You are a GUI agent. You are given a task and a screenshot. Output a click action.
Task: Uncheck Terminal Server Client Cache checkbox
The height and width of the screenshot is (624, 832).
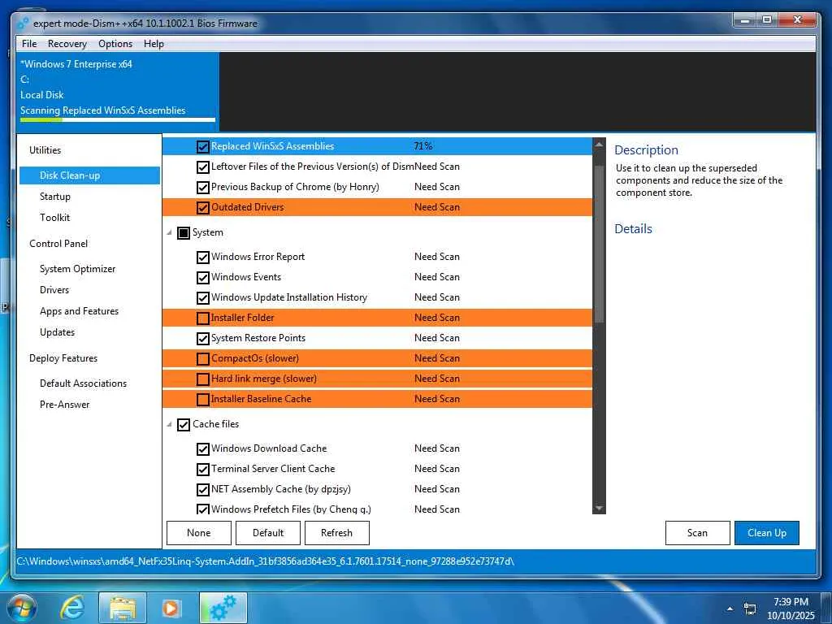202,469
